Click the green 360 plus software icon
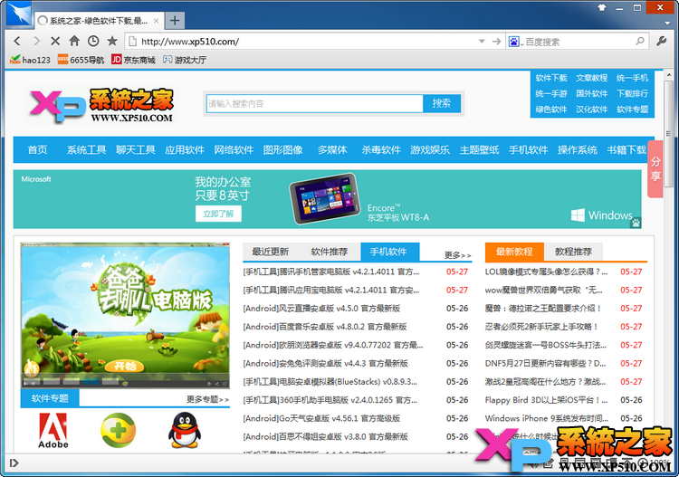 point(118,430)
